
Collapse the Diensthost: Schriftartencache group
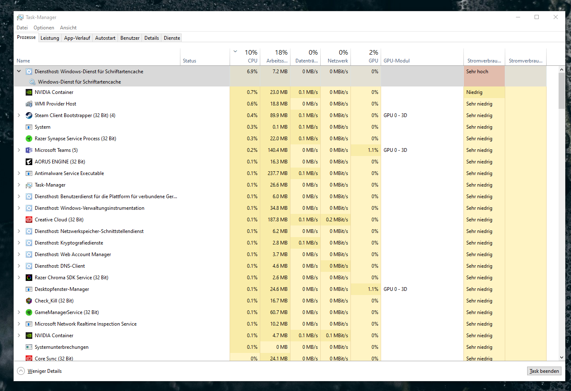tap(19, 71)
